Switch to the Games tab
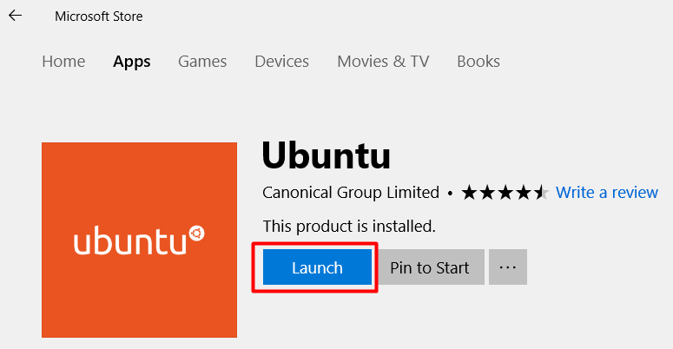 tap(202, 62)
